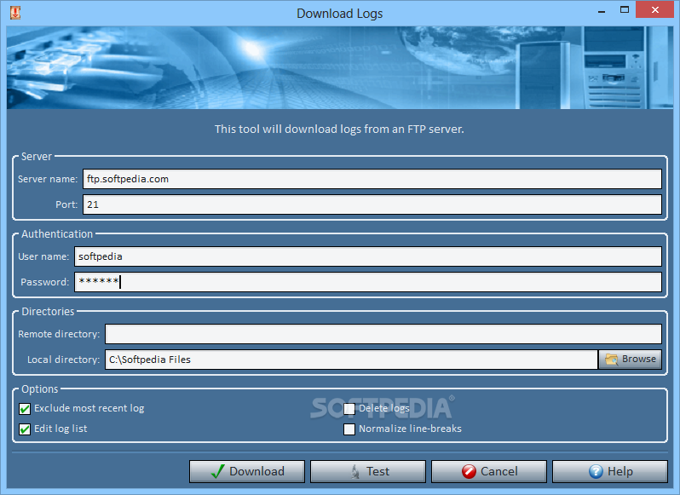Minimize the Download Logs window
The image size is (680, 495).
click(602, 11)
